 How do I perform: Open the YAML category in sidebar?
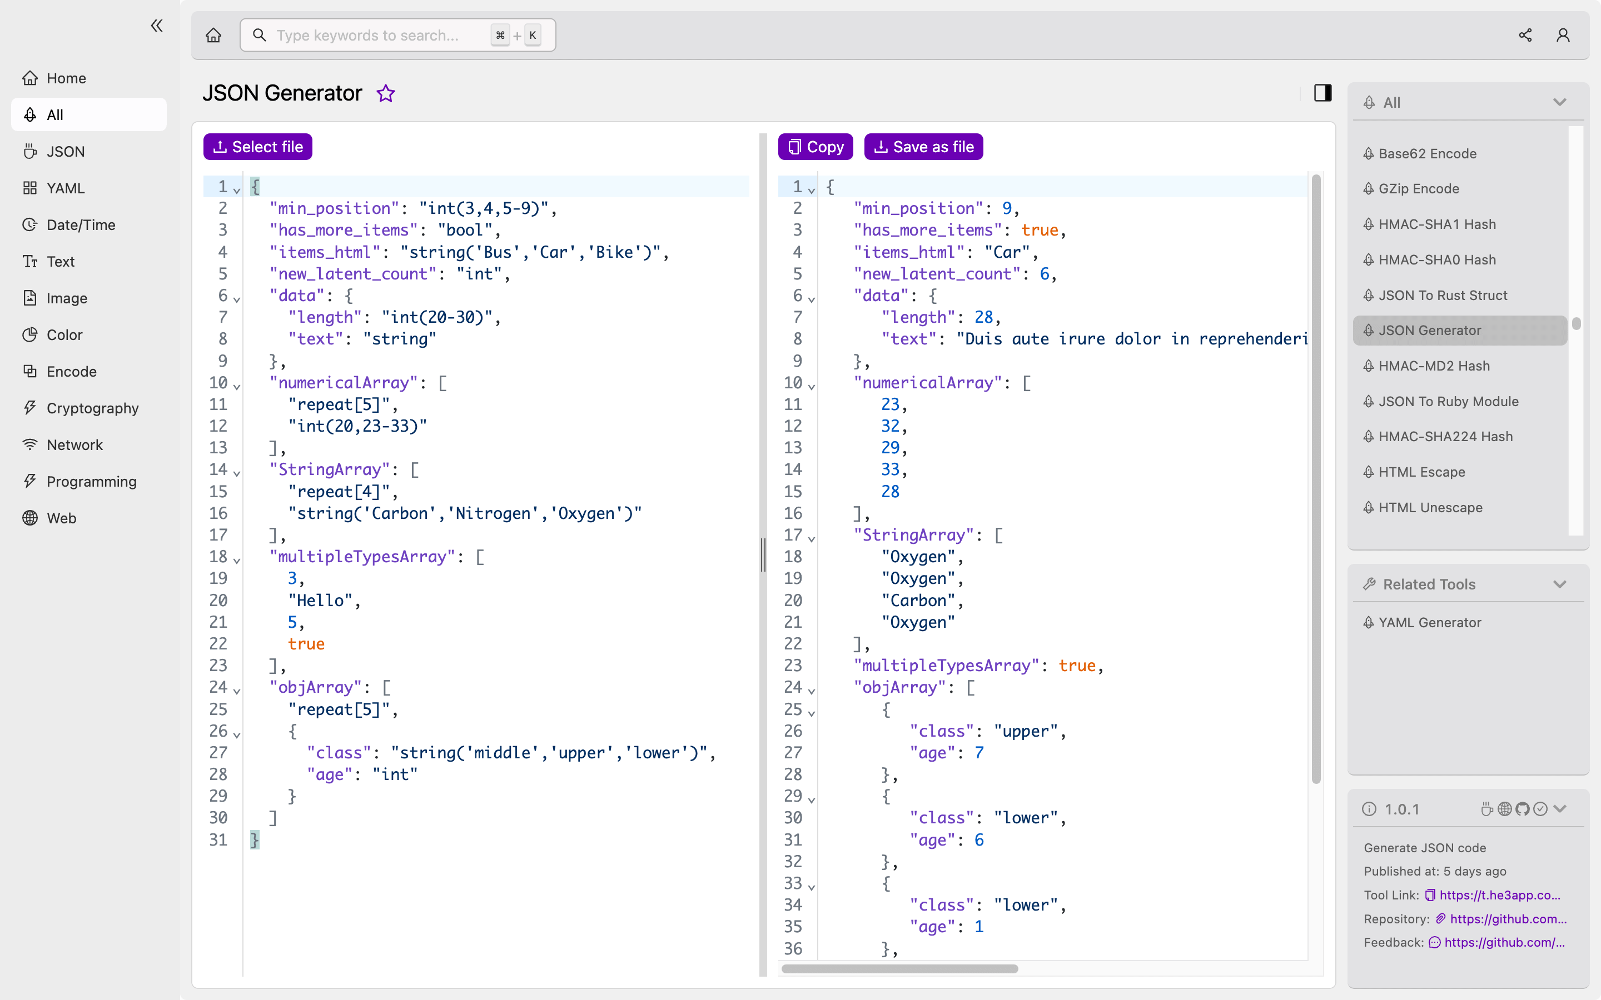tap(88, 188)
